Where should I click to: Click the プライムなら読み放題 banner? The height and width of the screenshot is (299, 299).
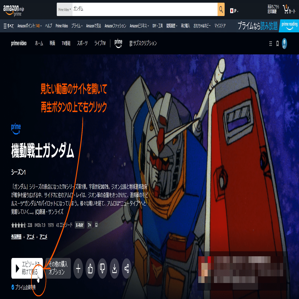[258, 26]
